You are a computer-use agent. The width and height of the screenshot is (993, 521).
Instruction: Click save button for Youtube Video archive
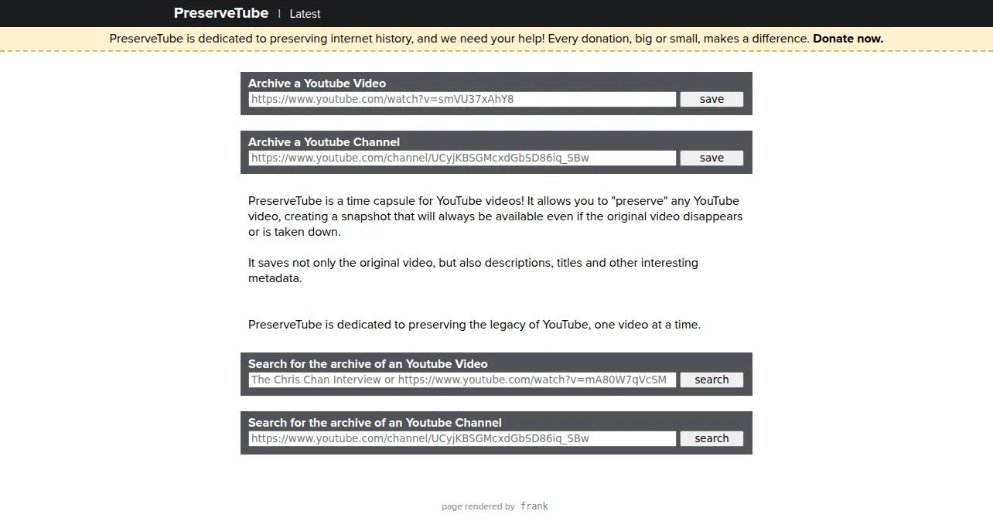click(x=711, y=99)
